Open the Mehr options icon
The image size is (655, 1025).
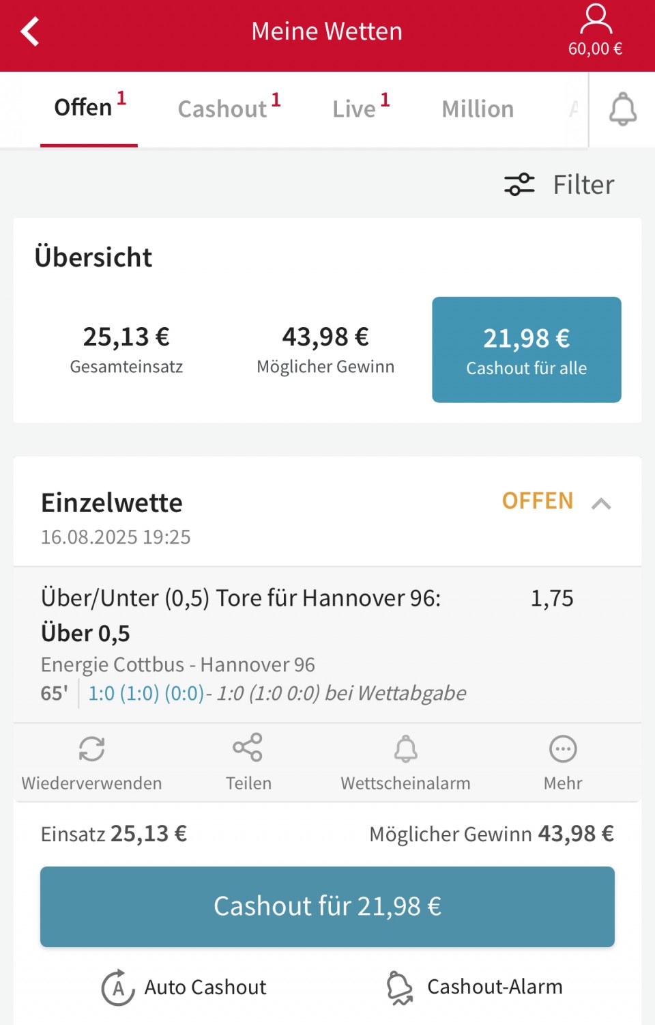point(563,749)
